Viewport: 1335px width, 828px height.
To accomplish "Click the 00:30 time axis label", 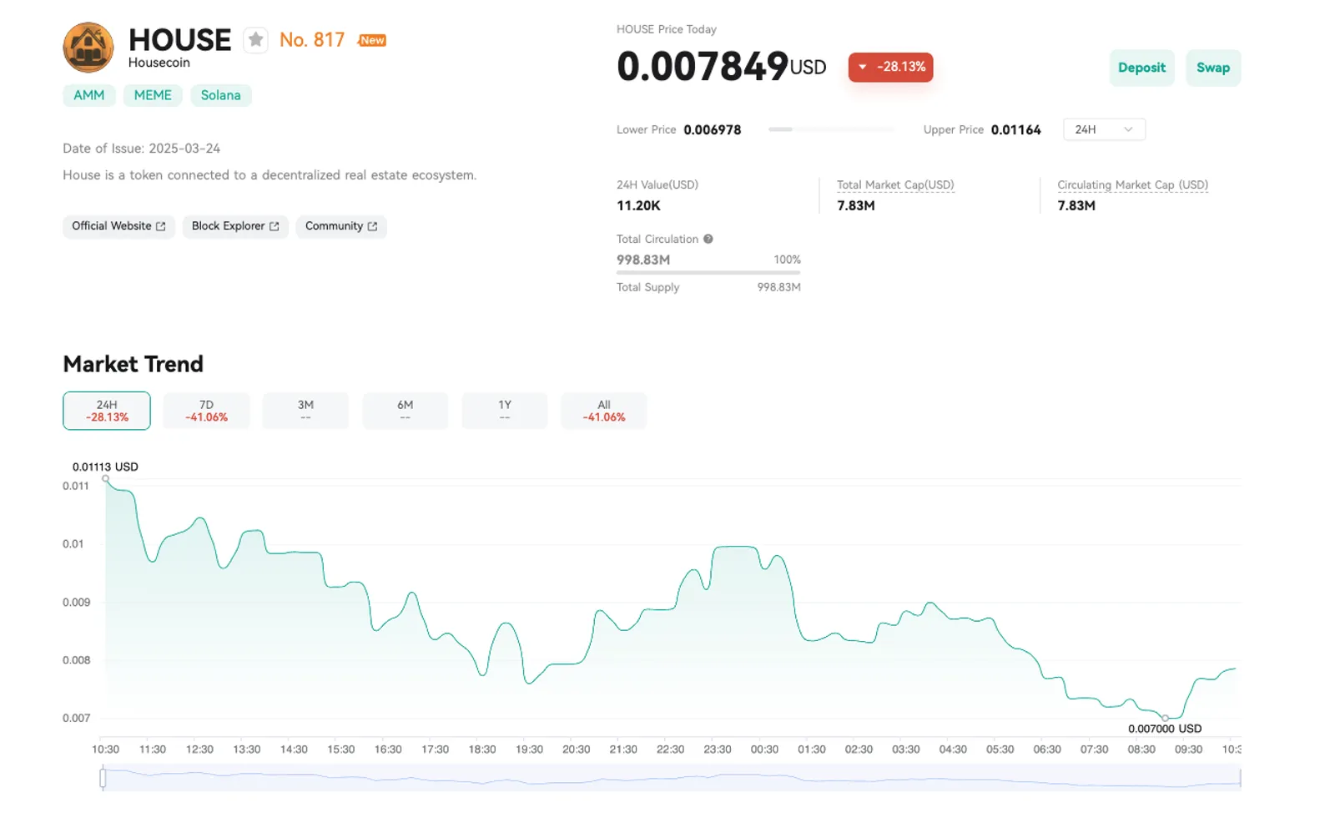I will point(764,750).
